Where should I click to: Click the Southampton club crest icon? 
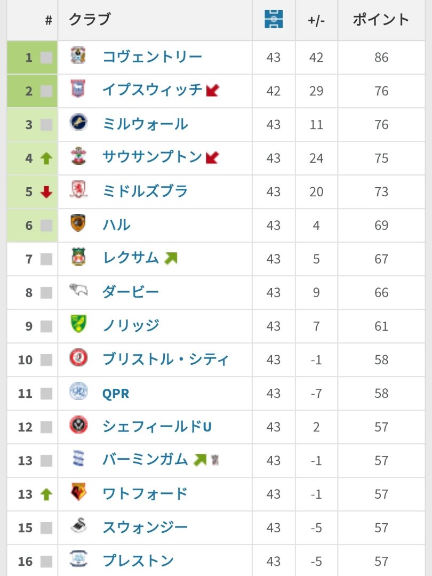78,157
